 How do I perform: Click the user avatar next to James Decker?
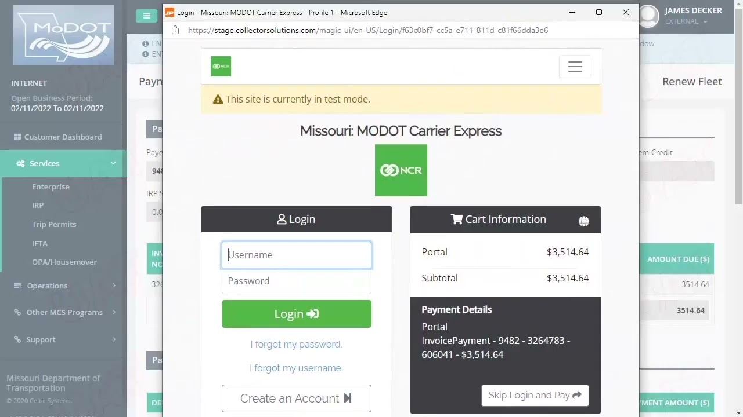coord(648,16)
